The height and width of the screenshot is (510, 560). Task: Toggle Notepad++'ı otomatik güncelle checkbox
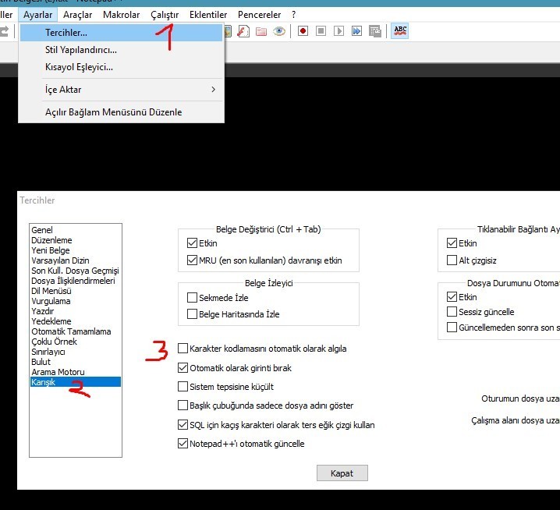(x=183, y=444)
